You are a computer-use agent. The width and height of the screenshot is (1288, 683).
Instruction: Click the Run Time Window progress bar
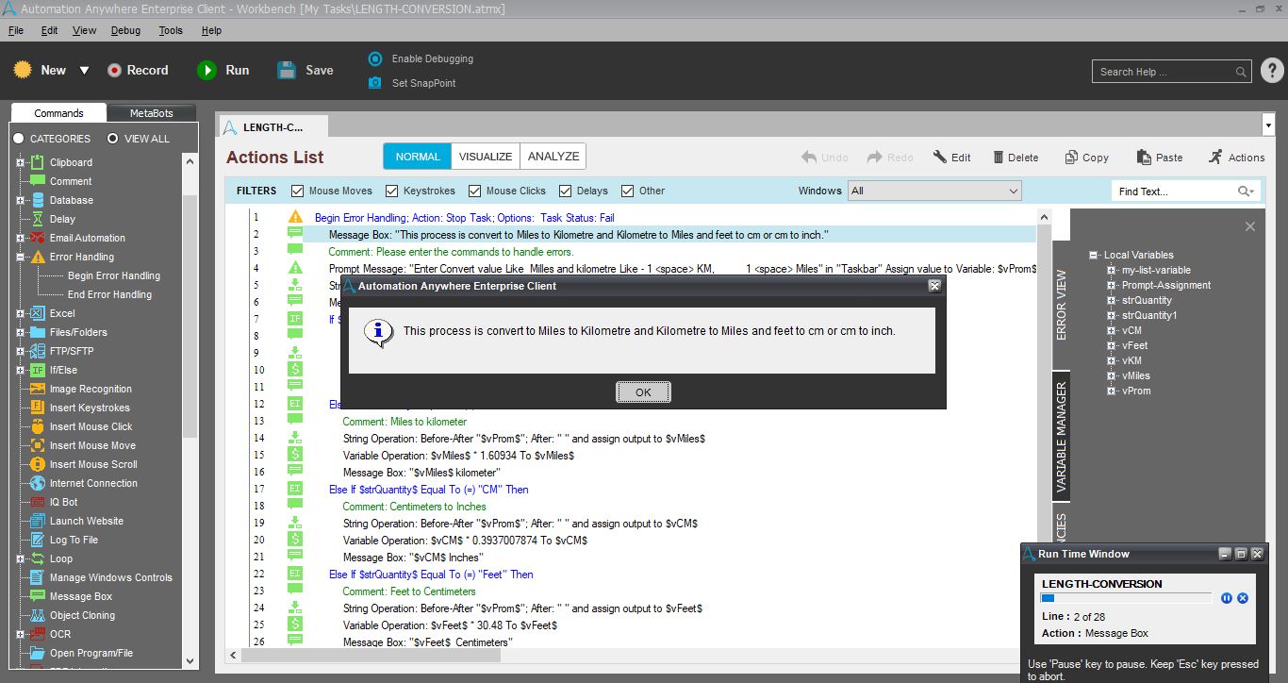click(1126, 598)
